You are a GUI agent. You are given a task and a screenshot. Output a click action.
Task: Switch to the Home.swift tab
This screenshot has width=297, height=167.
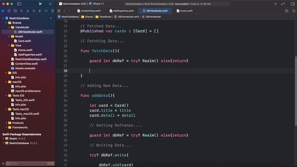185,11
